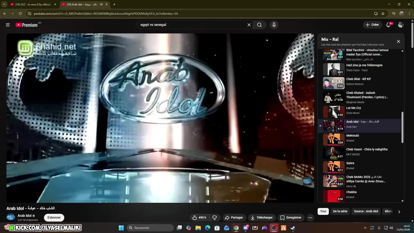Open Windows Start menu

(121, 228)
